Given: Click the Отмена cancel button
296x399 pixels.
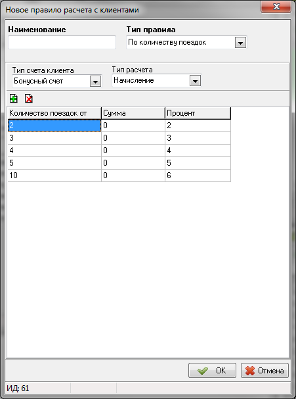Looking at the screenshot, I should [x=264, y=371].
